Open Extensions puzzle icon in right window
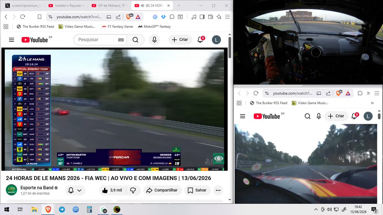The image size is (383, 215). (360, 93)
